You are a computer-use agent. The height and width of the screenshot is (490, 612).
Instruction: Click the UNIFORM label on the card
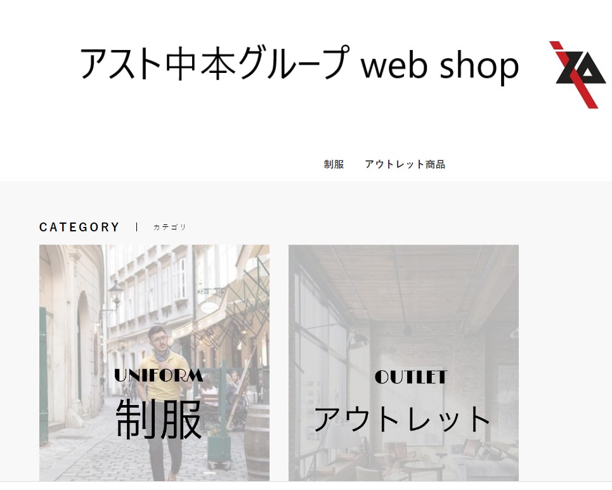point(159,376)
